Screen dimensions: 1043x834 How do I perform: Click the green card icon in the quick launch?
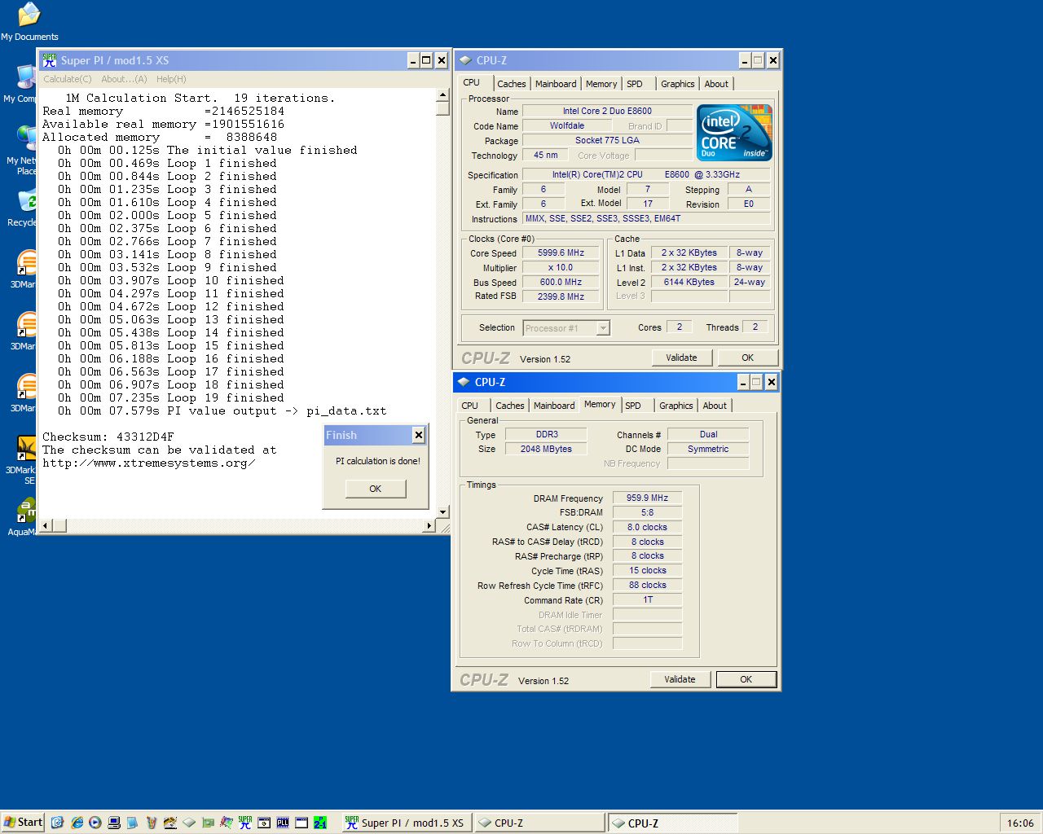click(x=208, y=823)
